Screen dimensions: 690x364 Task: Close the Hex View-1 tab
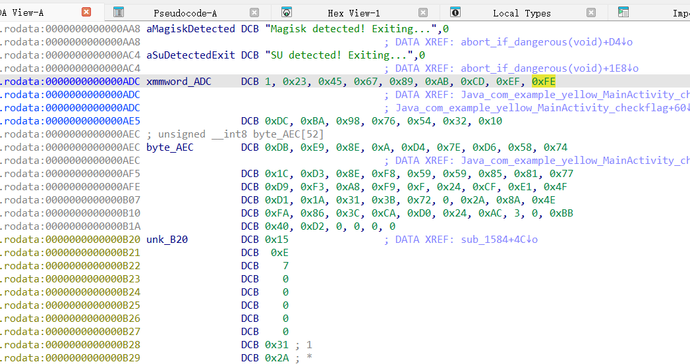point(423,13)
